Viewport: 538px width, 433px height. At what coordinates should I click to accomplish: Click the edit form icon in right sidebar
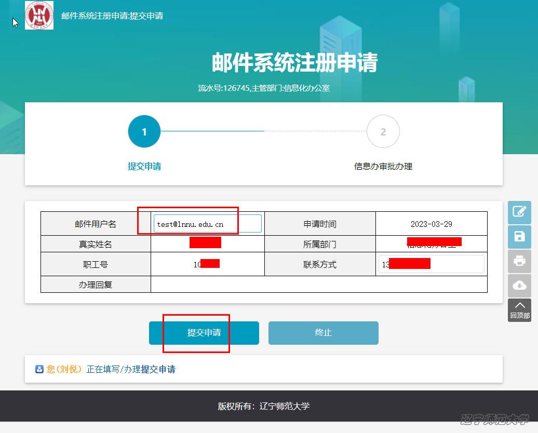(x=519, y=212)
